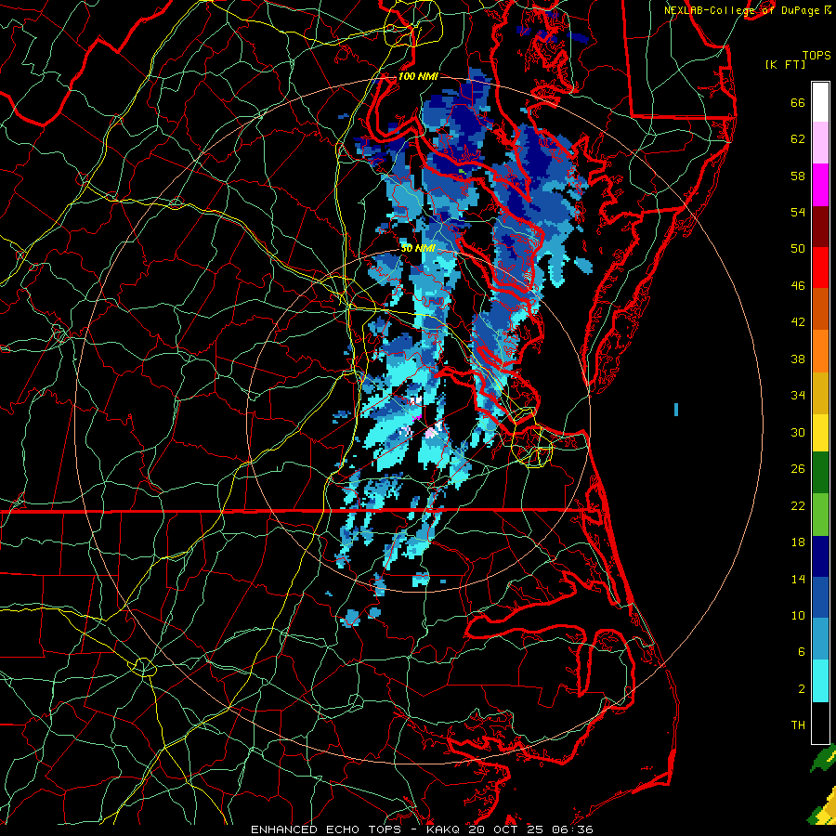Click the white swatch in the tops legend
836x836 pixels.
(x=820, y=102)
